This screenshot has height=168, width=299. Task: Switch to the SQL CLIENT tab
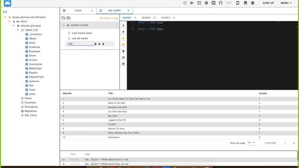pos(114,11)
